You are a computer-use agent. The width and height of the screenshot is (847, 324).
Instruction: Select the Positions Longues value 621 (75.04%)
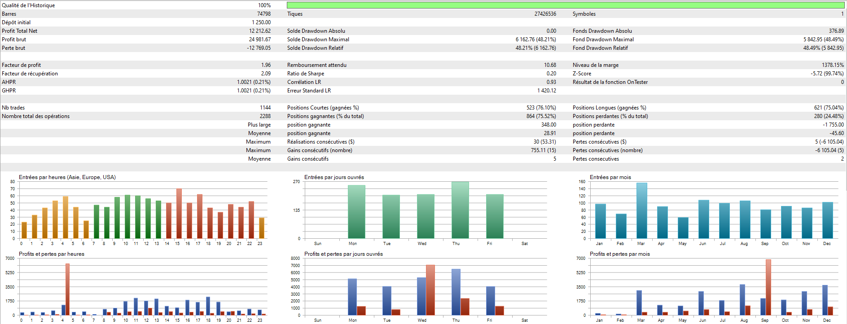(x=829, y=108)
